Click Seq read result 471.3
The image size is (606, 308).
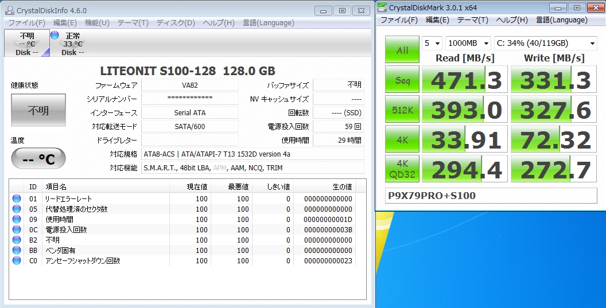(x=465, y=79)
